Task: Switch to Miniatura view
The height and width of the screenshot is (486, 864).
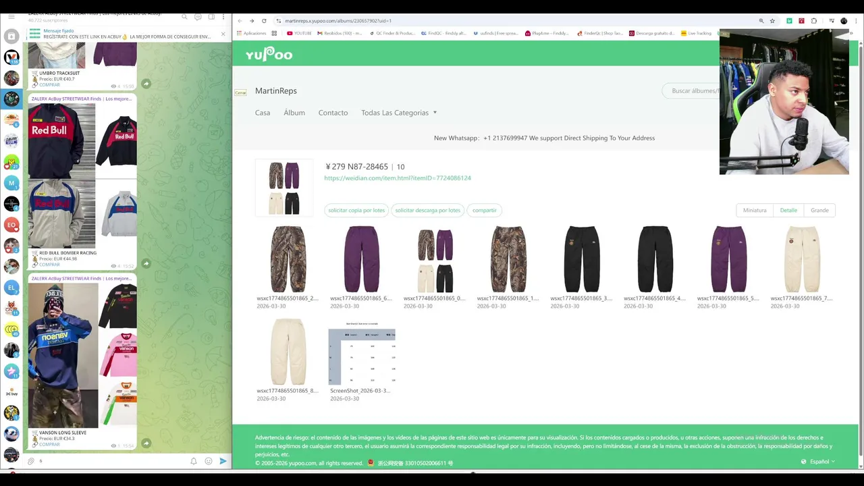Action: (755, 210)
